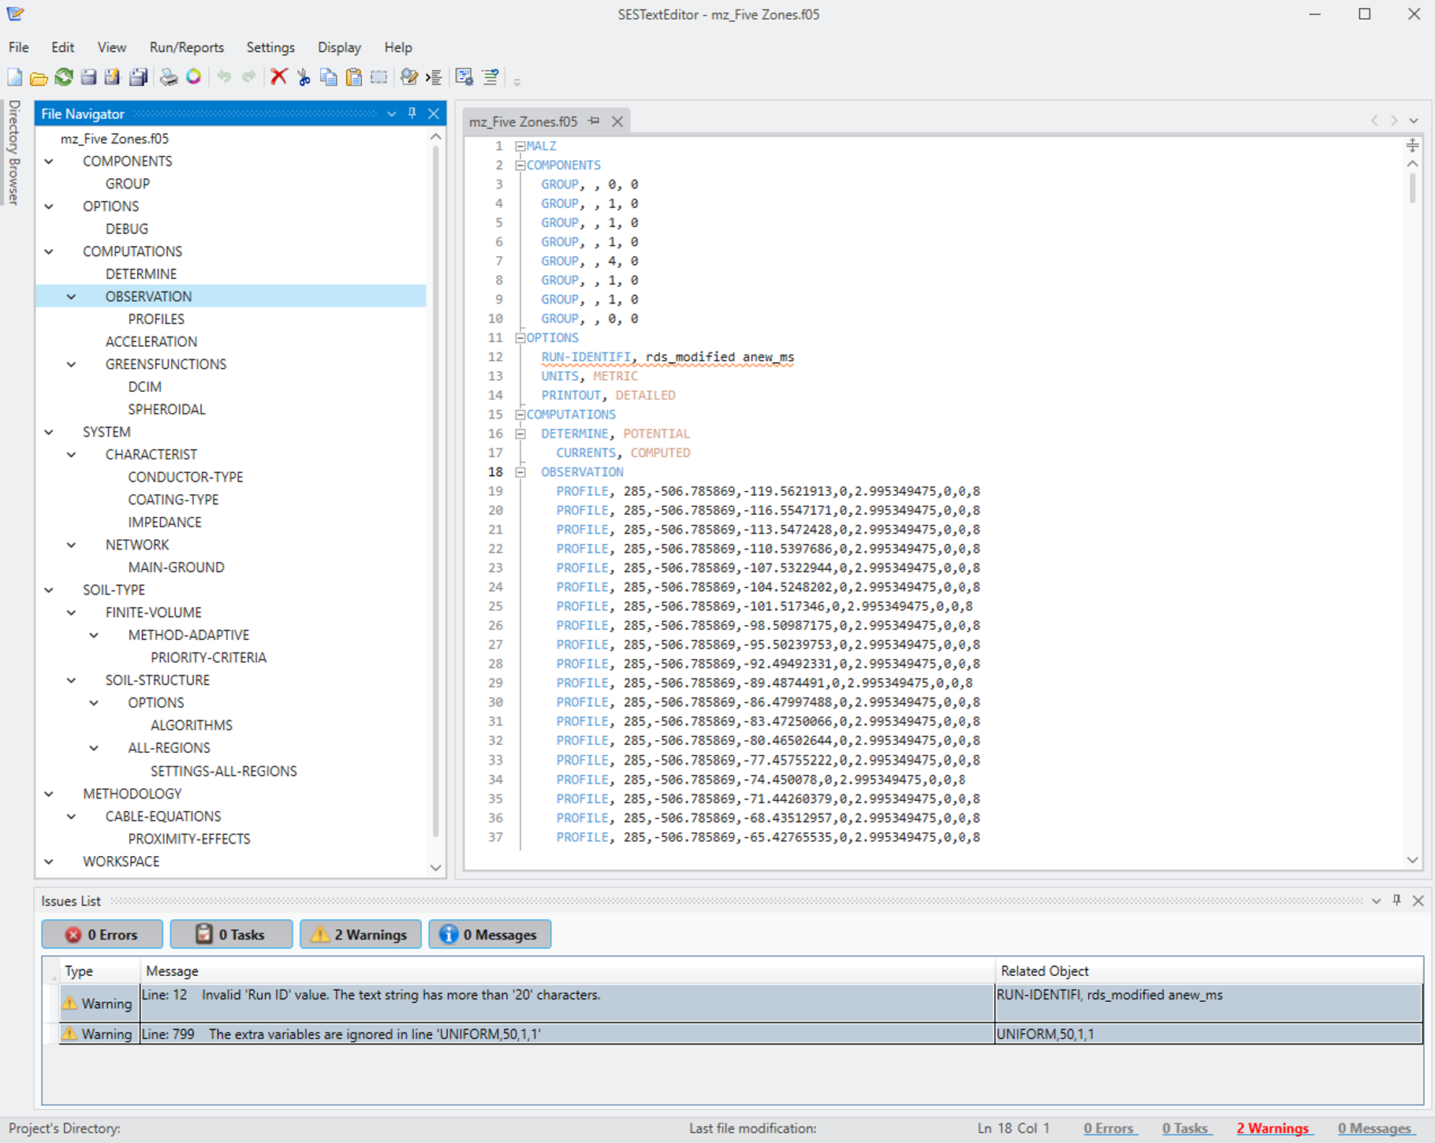Fold the OBSERVATION block at line 18

point(520,472)
